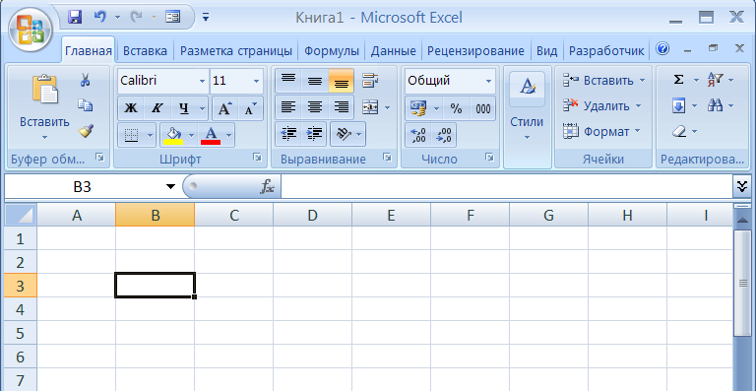Open the Общий number format dropdown

coord(488,81)
